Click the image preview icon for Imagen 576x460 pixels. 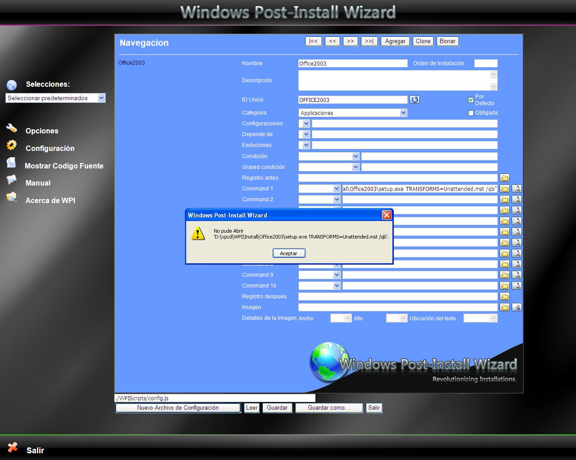tap(517, 307)
